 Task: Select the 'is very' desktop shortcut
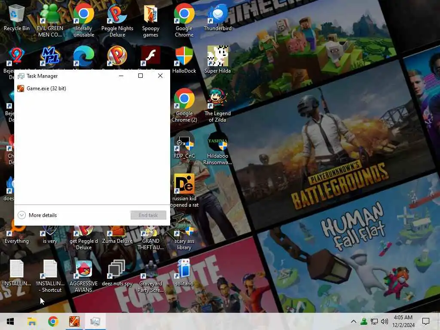pyautogui.click(x=50, y=235)
